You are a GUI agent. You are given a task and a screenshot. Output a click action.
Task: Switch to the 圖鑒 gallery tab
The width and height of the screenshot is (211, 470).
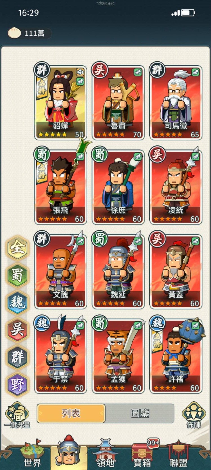coord(140,413)
